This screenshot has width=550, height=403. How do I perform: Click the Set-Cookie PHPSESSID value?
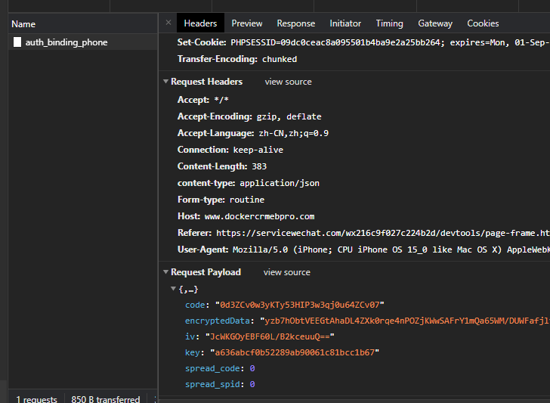tap(390, 42)
